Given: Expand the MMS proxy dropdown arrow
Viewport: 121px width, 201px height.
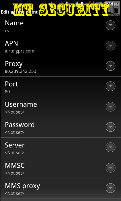Looking at the screenshot, I should (x=110, y=188).
